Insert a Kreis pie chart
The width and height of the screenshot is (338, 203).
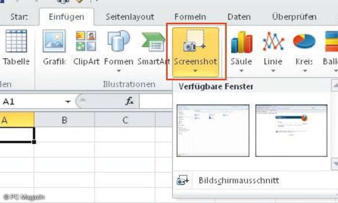click(x=304, y=42)
